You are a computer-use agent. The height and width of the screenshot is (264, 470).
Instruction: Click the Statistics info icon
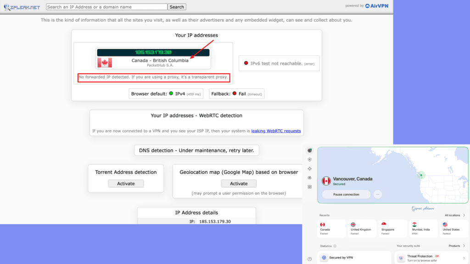pyautogui.click(x=335, y=246)
